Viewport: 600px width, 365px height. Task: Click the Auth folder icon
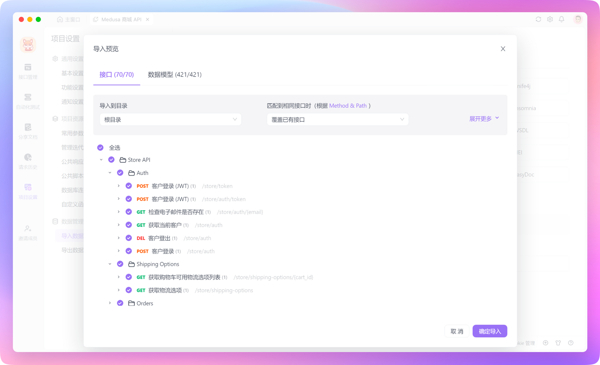point(131,173)
